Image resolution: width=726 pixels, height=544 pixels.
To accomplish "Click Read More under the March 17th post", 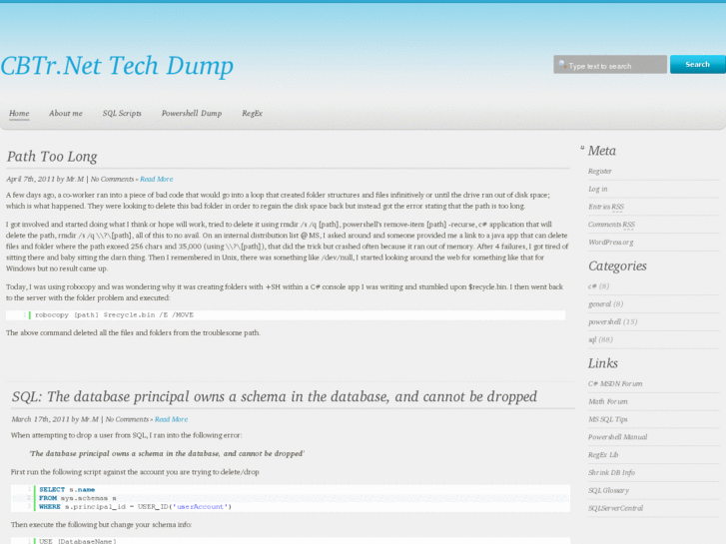I will point(172,419).
